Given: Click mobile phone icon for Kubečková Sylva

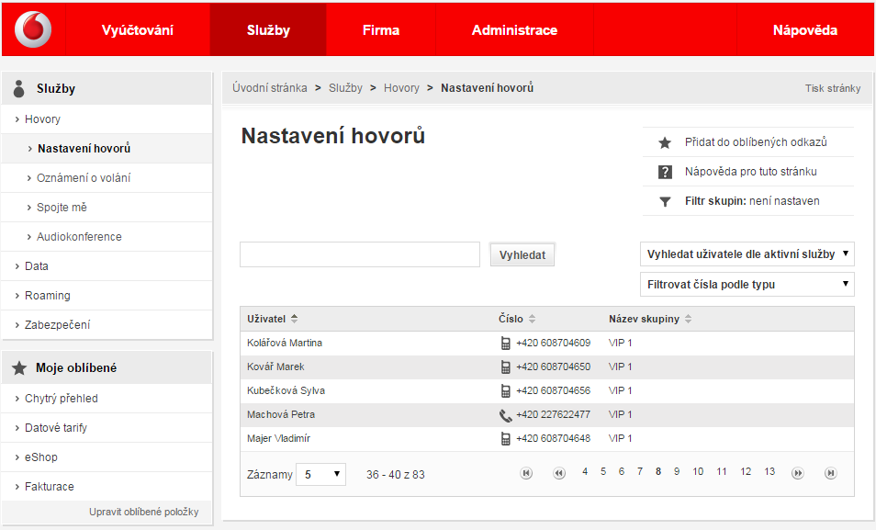Looking at the screenshot, I should coord(506,390).
